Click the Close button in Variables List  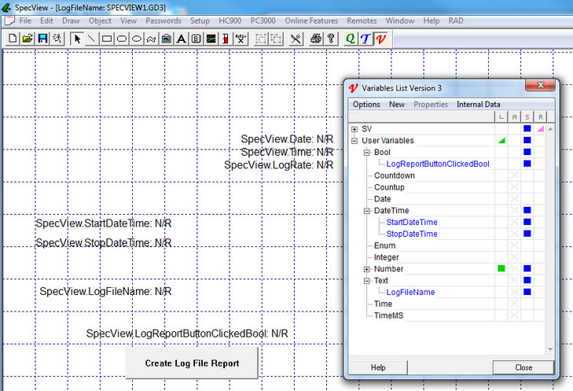(x=523, y=367)
